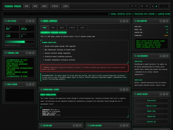
Task: Click the NET status indicator dot
Action: (x=156, y=6)
